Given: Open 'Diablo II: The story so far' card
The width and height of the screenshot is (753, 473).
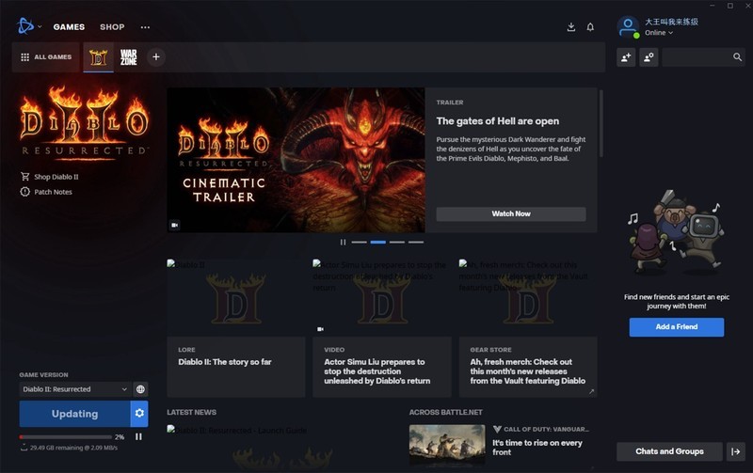Looking at the screenshot, I should click(x=236, y=328).
